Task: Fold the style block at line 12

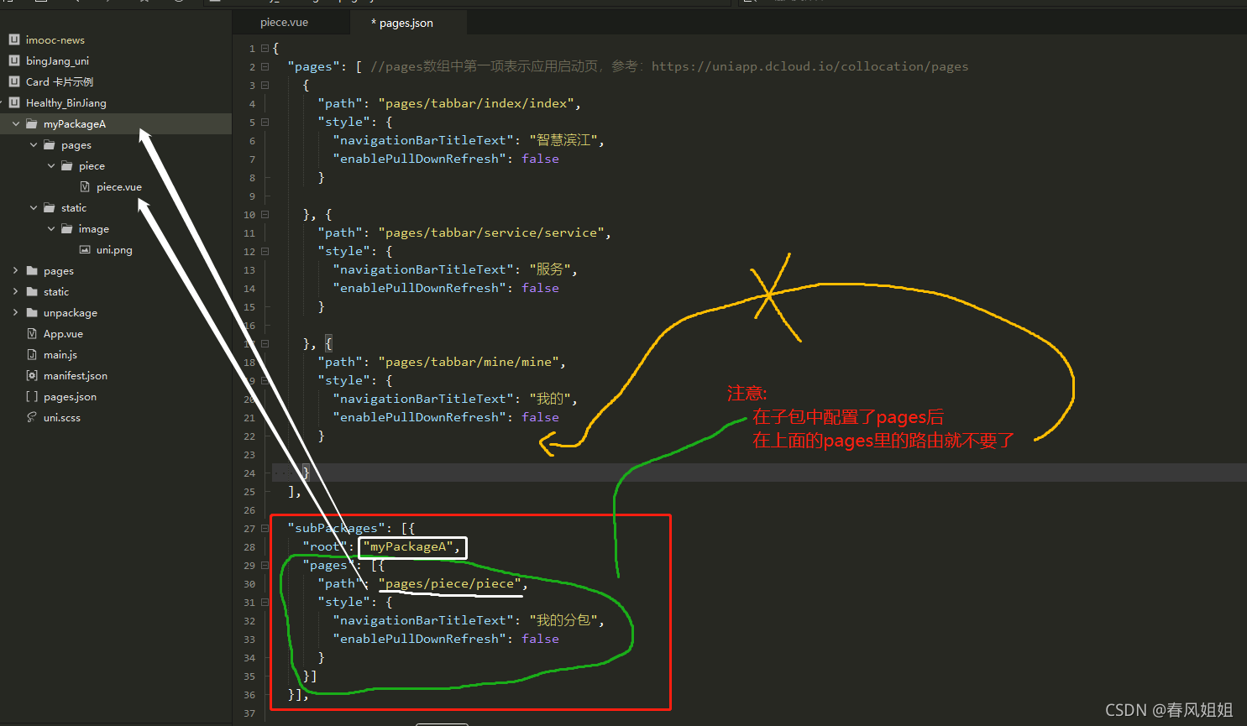Action: [x=265, y=252]
